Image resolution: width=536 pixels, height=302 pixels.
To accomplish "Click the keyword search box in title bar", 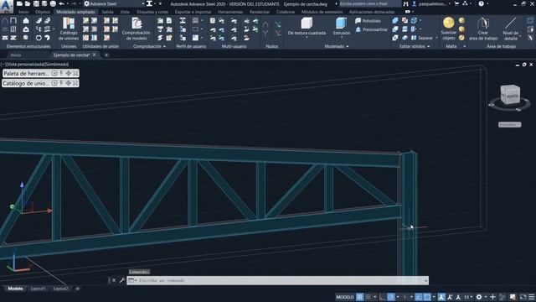I will (370, 3).
